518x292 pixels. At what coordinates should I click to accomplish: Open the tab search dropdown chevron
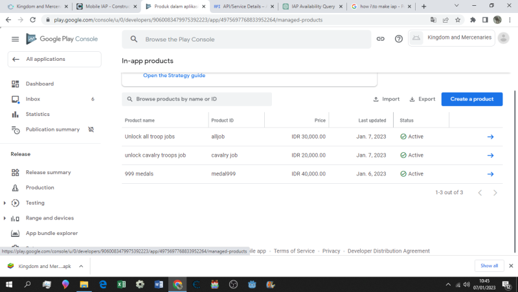456,6
